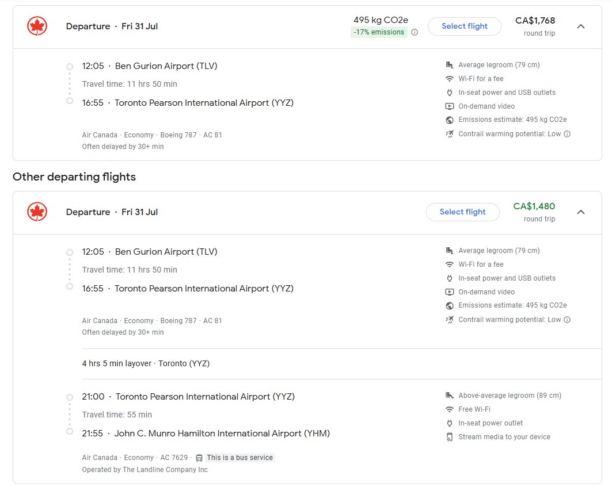Click contrail airplane icon in first card
The height and width of the screenshot is (487, 612).
click(x=450, y=134)
